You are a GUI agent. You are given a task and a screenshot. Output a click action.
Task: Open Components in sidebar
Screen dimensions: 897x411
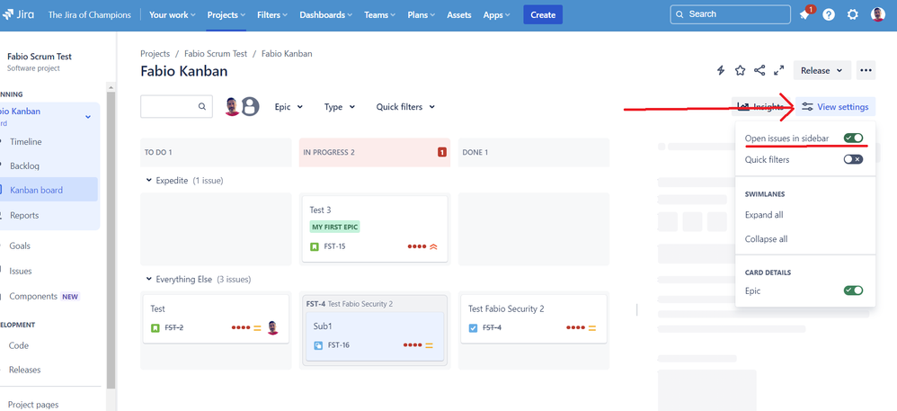click(33, 296)
